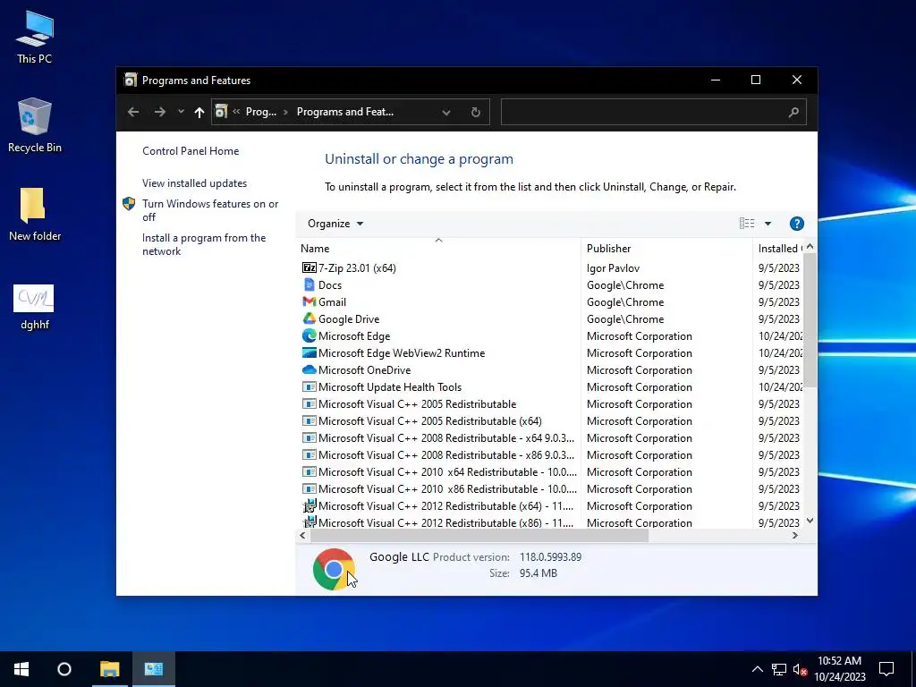Image resolution: width=916 pixels, height=687 pixels.
Task: Click the Google Drive icon in list
Action: (309, 318)
